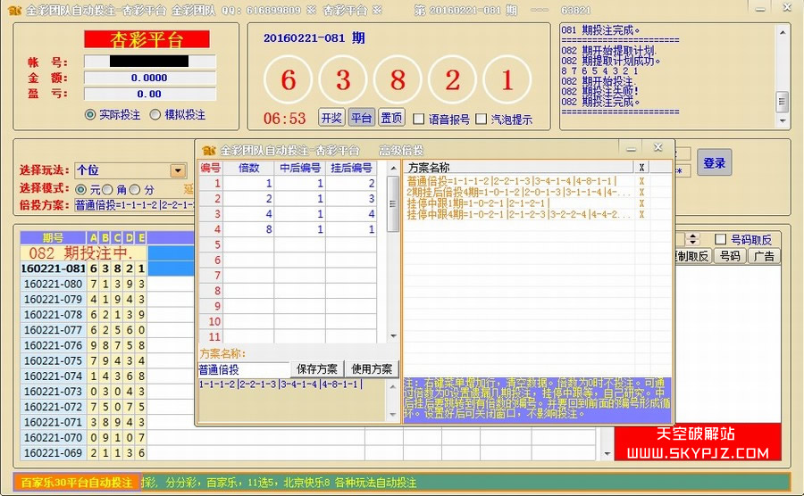This screenshot has width=804, height=496.
Task: Click 保存方案 button
Action: click(x=317, y=369)
